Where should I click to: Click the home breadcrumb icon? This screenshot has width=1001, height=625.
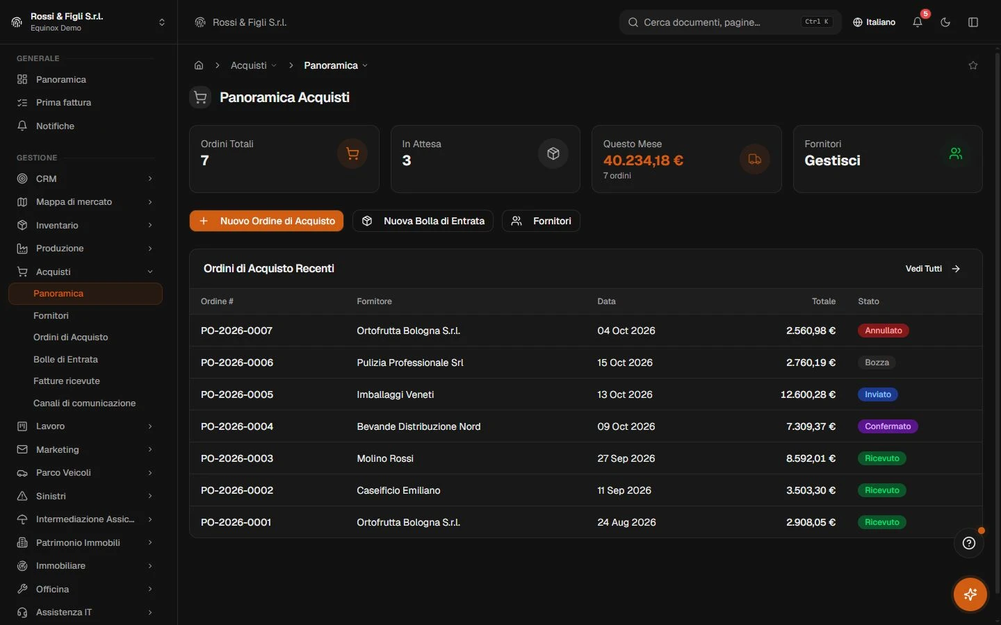click(199, 65)
